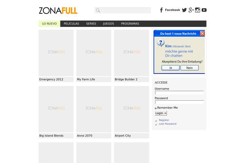Open the Twitter bird icon

(x=184, y=10)
